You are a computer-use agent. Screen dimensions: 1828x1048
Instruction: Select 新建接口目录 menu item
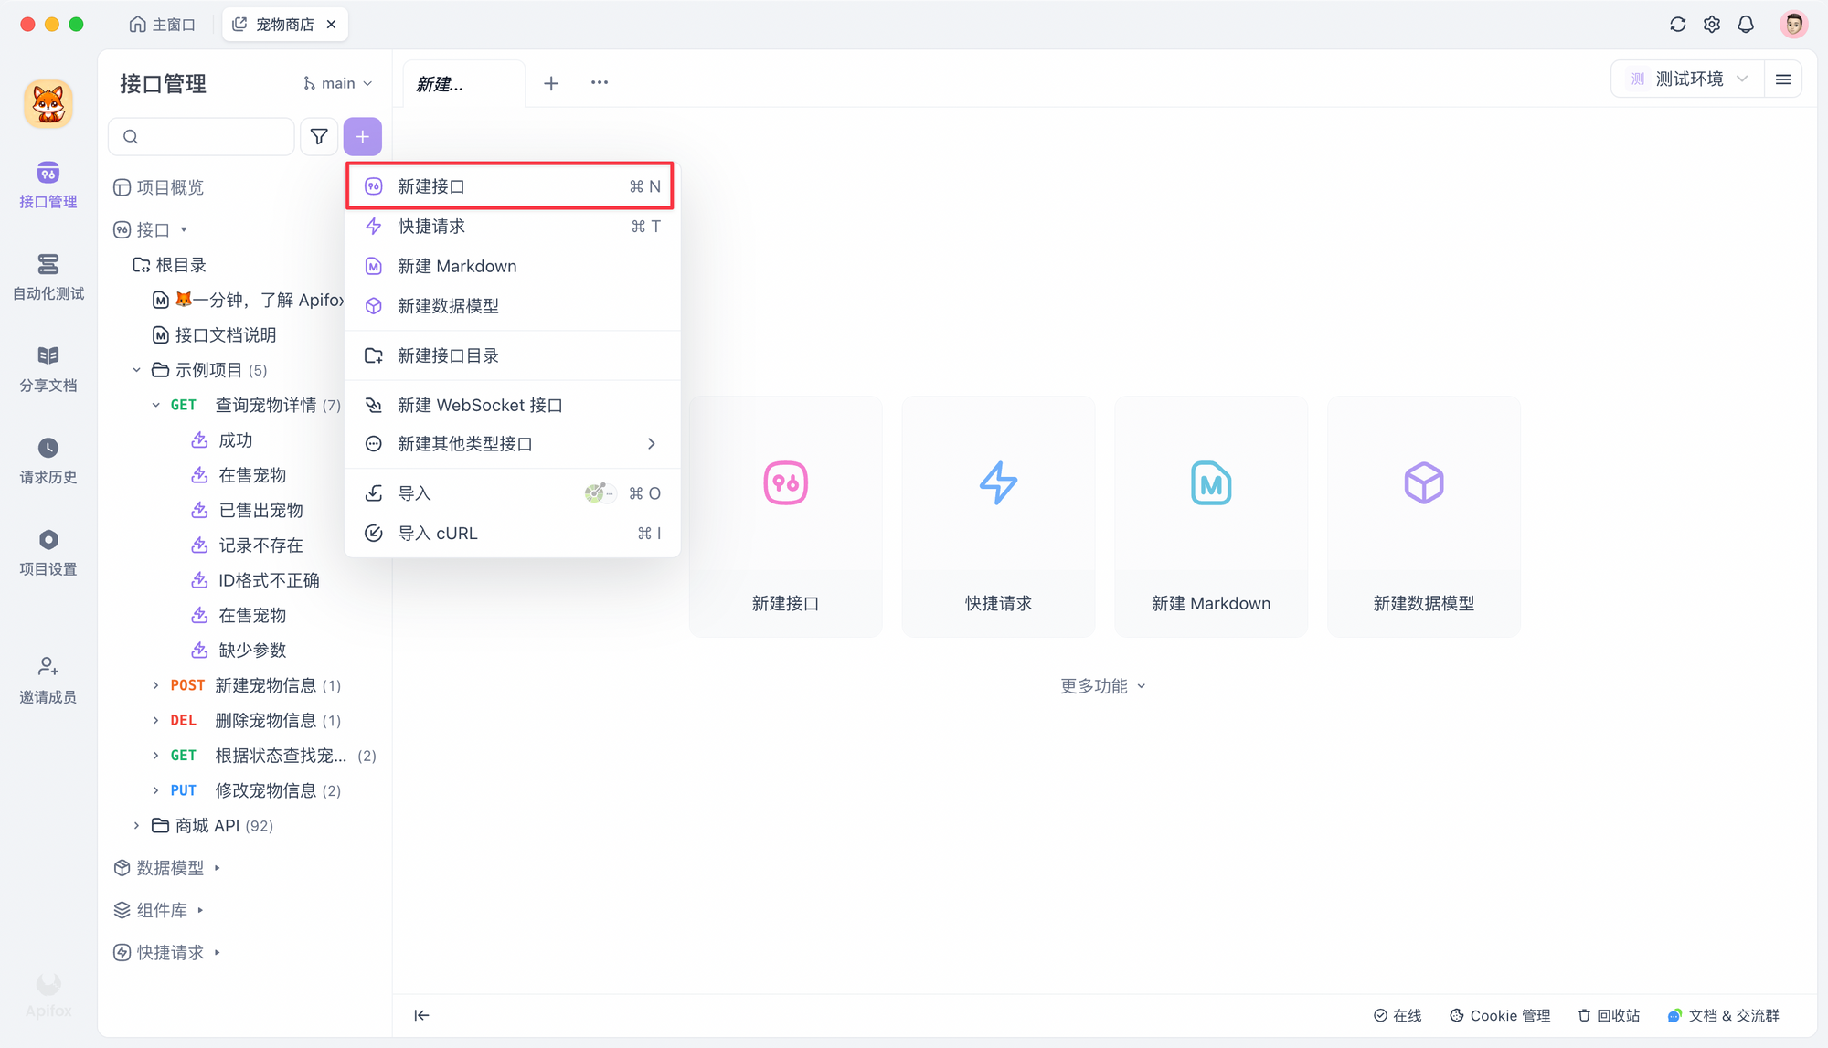pos(512,355)
